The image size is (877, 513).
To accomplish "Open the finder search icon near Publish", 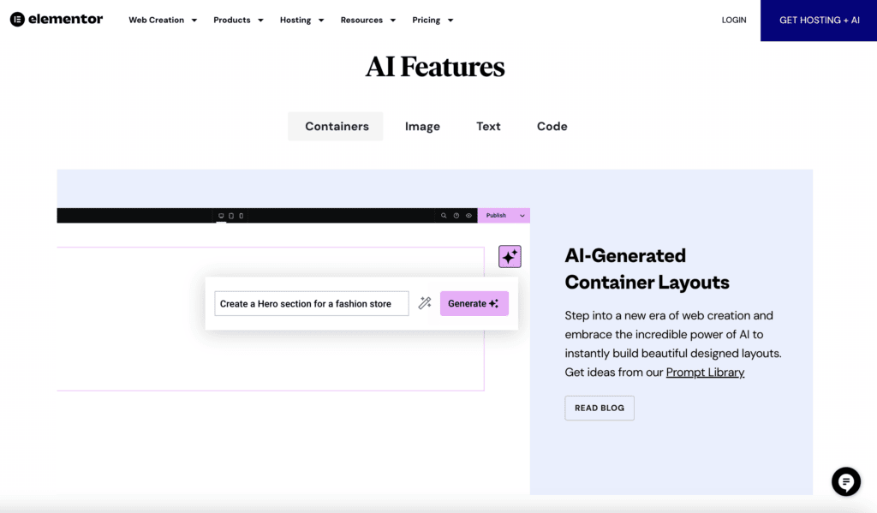I will coord(443,215).
